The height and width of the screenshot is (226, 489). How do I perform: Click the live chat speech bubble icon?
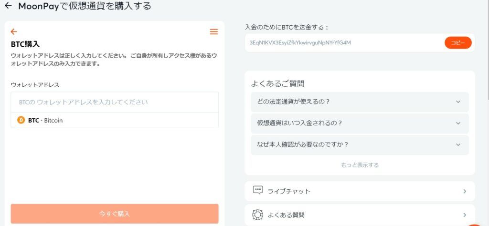257,191
